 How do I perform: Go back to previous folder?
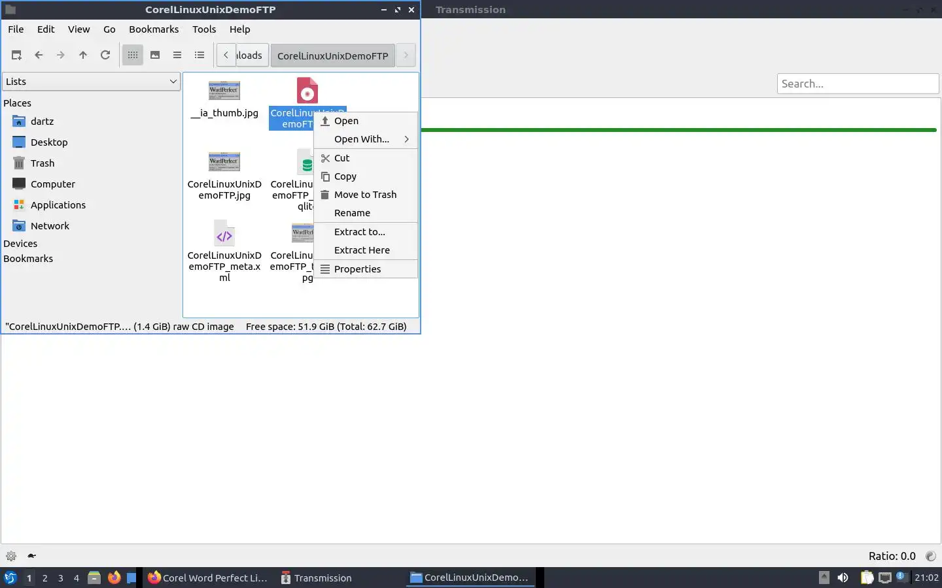pos(39,56)
